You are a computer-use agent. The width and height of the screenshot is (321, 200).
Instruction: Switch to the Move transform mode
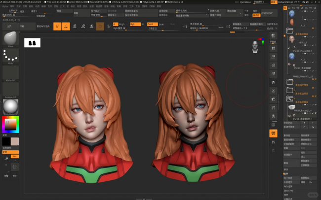(x=75, y=26)
